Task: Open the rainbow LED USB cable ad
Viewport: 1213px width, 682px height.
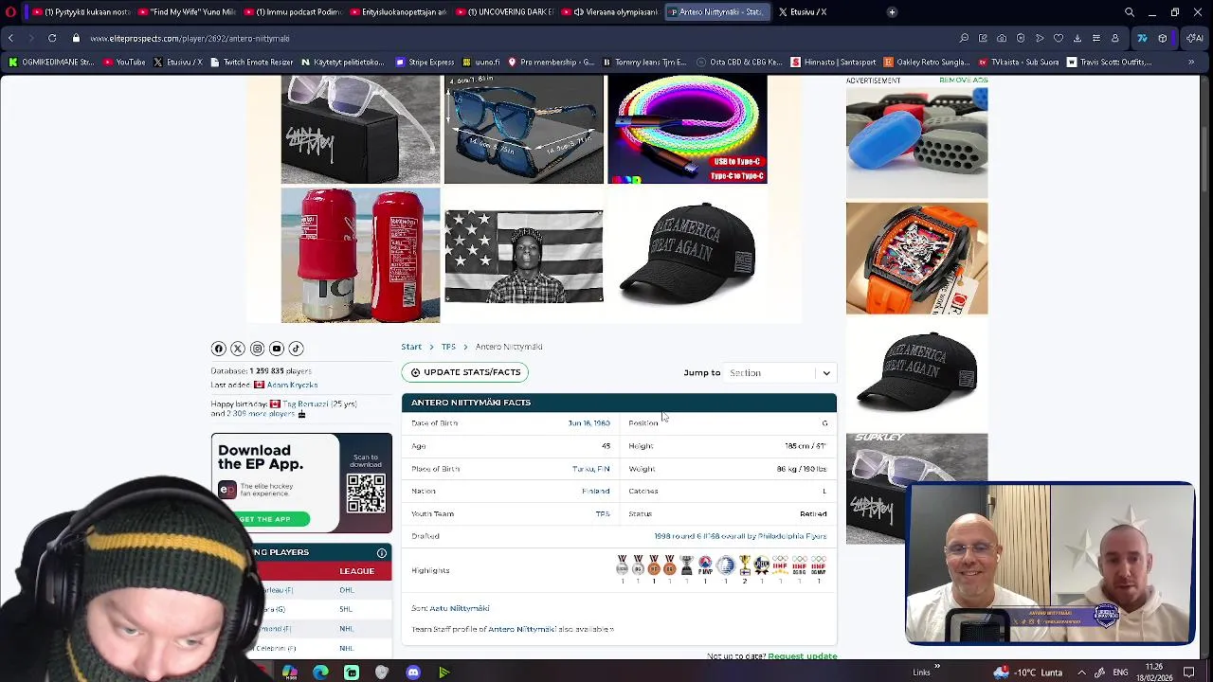Action: [687, 130]
